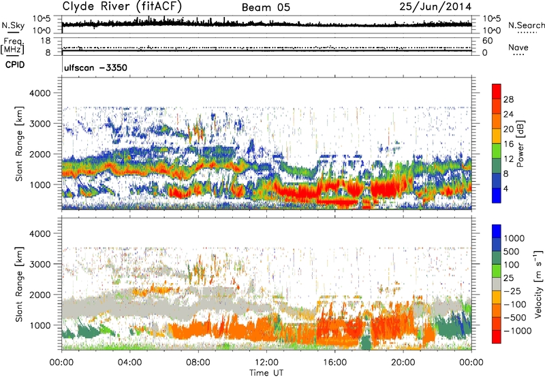Viewport: 545px width, 377px height.
Task: Click the 'ulfscan -3350' text
Action: 95,67
